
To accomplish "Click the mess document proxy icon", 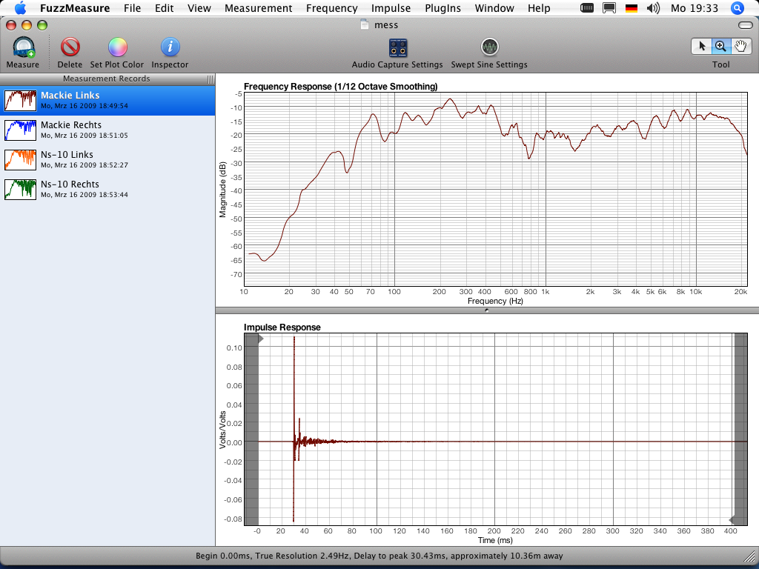I will 365,24.
